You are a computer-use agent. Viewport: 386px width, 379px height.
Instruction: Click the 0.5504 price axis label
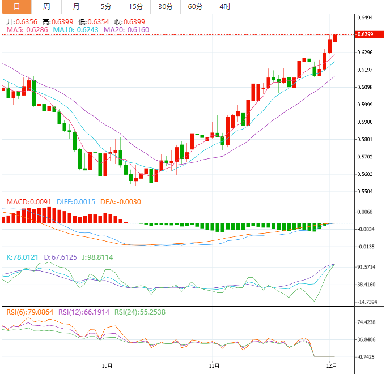click(365, 192)
